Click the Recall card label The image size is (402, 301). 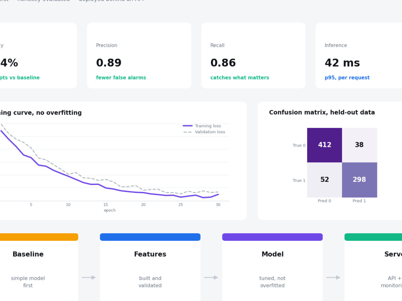pos(217,45)
